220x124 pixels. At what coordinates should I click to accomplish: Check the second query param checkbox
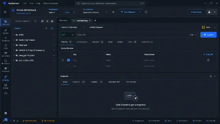[69, 66]
